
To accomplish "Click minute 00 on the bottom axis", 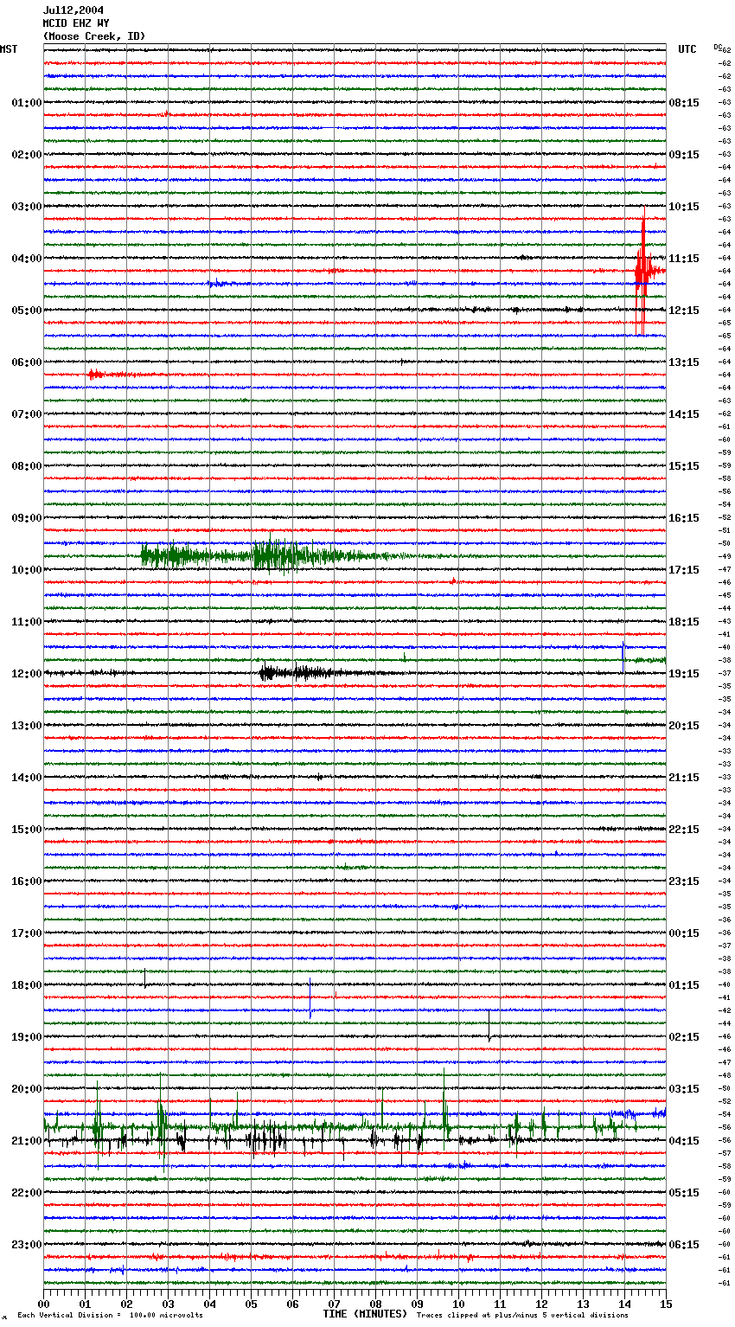I will point(44,1304).
